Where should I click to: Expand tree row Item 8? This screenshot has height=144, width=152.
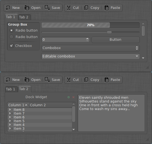point(10,109)
